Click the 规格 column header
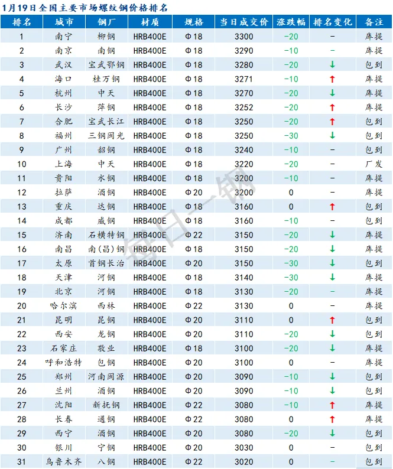 point(194,22)
